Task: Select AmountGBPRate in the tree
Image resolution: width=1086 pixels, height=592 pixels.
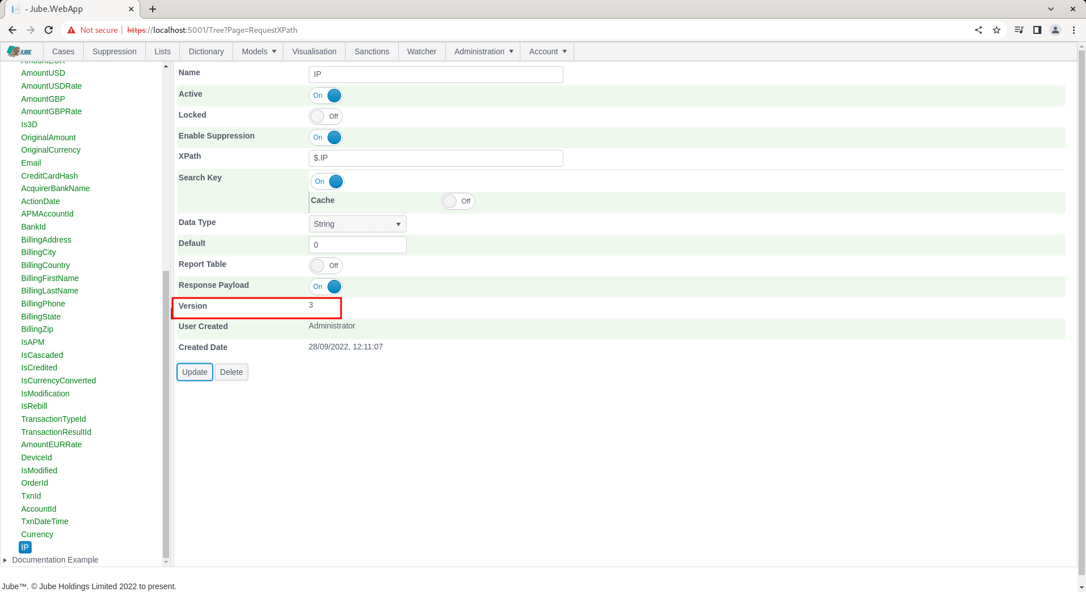Action: [x=51, y=111]
